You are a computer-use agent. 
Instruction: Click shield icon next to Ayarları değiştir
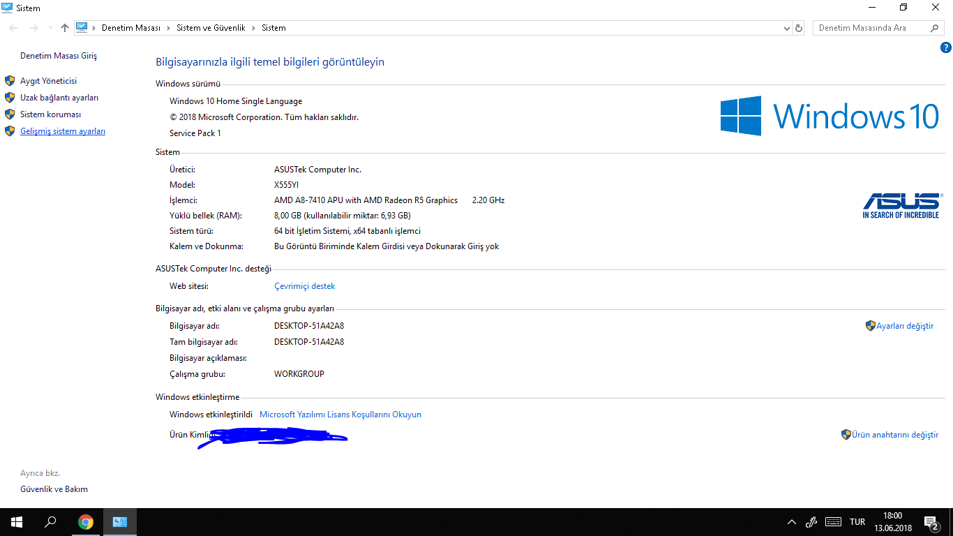870,326
